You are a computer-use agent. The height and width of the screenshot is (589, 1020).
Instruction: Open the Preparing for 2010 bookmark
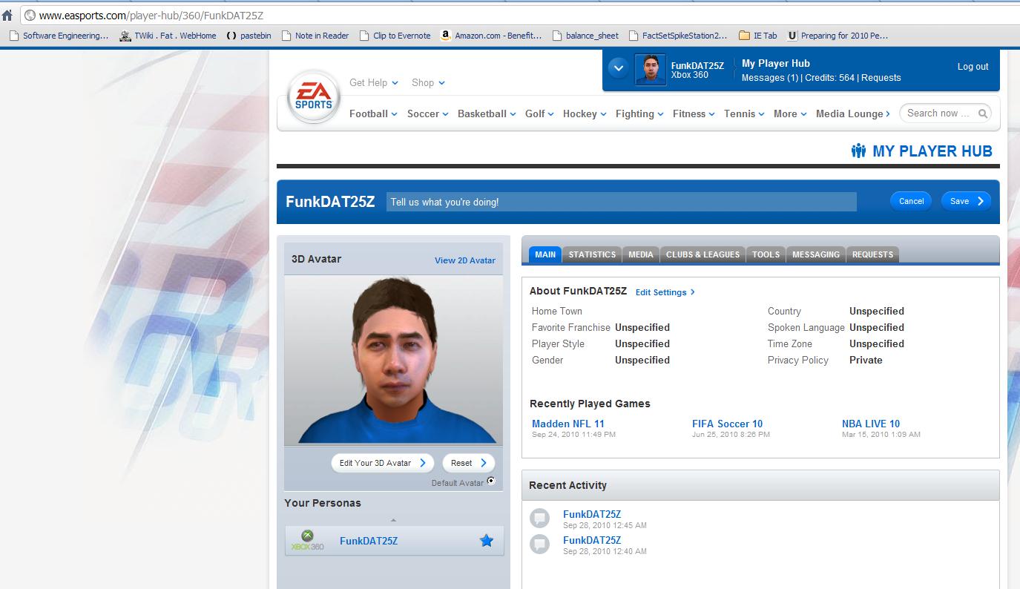click(838, 35)
